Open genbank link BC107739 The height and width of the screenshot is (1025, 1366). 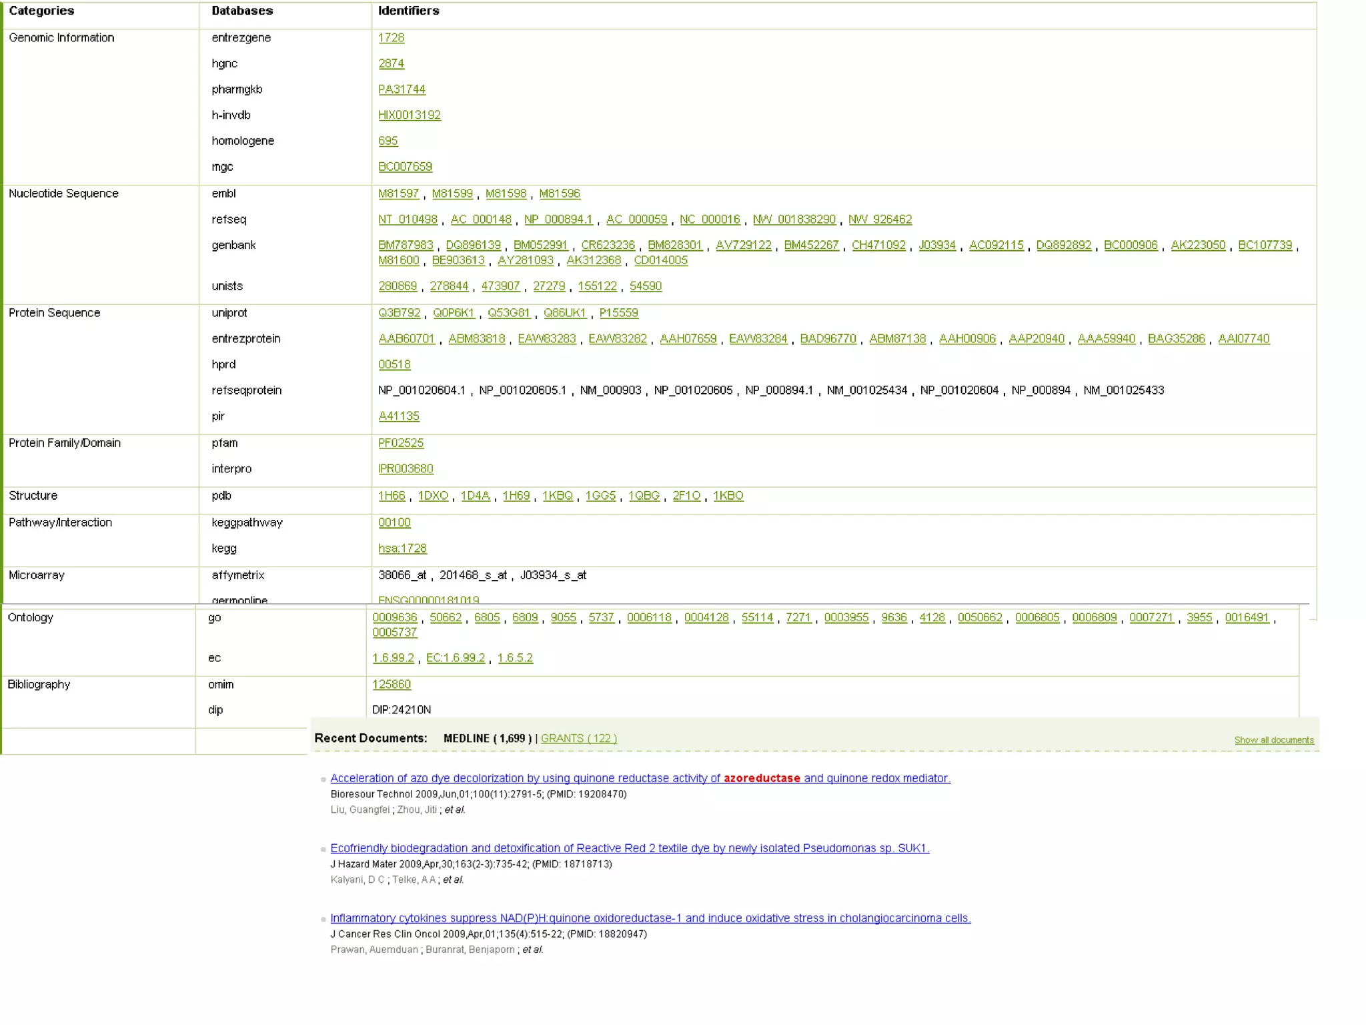click(x=1265, y=246)
